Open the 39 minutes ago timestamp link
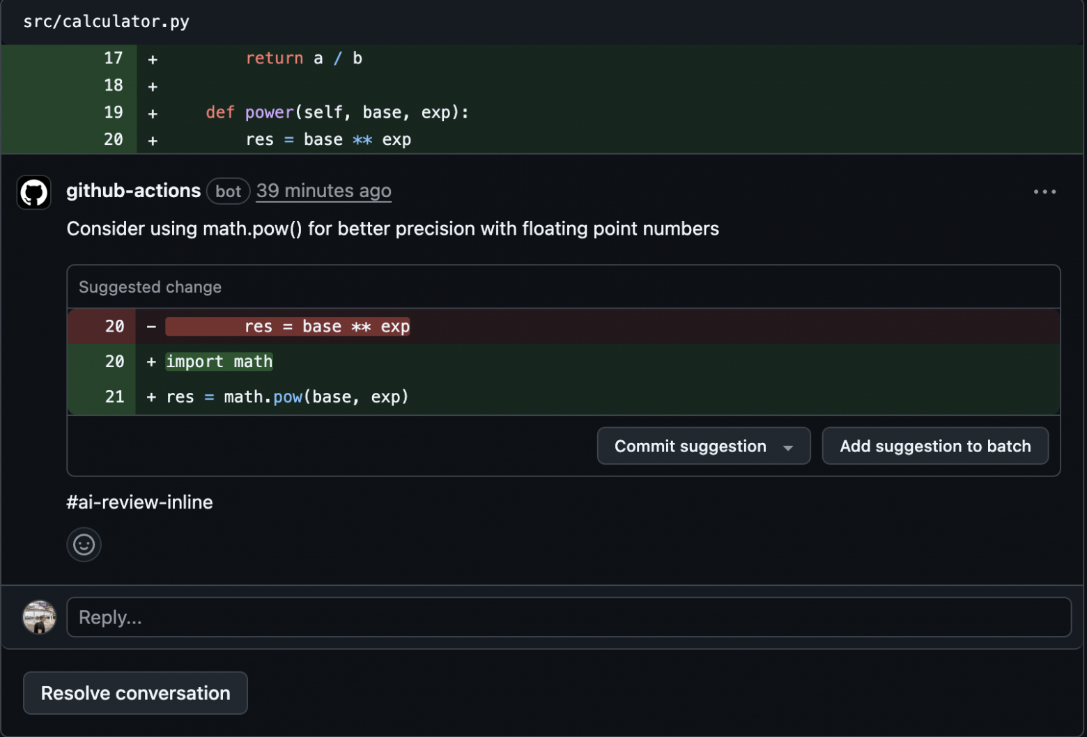Viewport: 1087px width, 737px height. [323, 191]
